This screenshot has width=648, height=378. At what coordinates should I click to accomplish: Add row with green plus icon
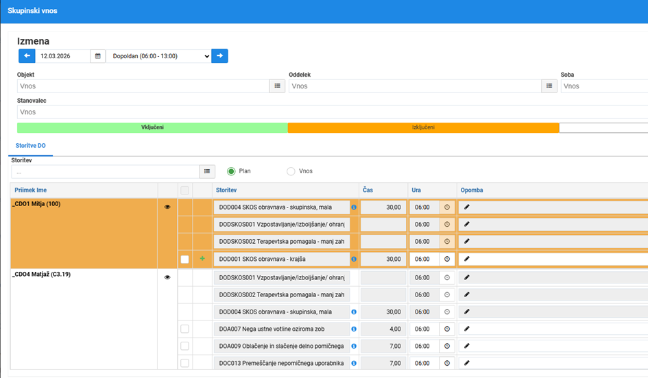click(x=202, y=258)
